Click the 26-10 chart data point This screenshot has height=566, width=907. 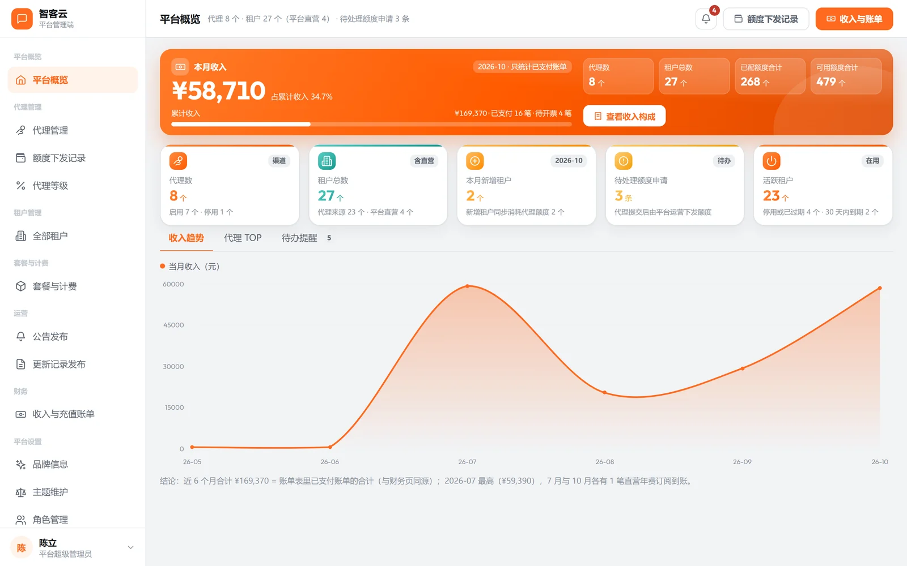pos(880,288)
